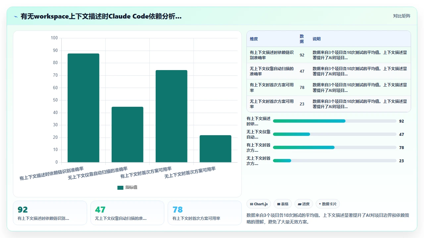424x238 pixels.
Task: Click table value 78
Action: click(x=302, y=88)
